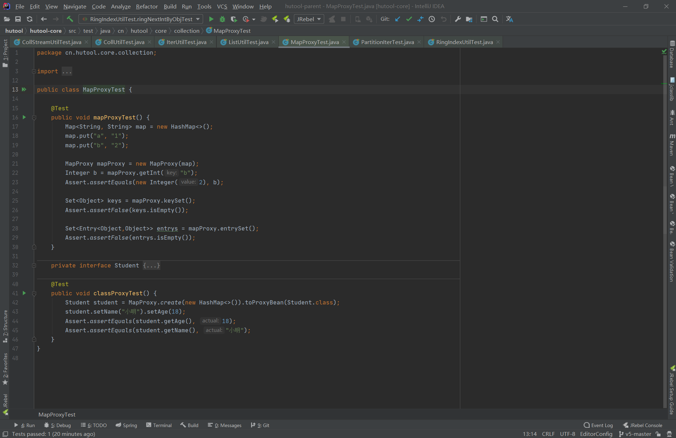The height and width of the screenshot is (438, 676).
Task: Open profiler dropdown arrow
Action: click(253, 19)
